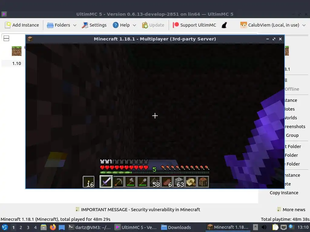Screen dimensions: 310x232
Task: Click the volume speaker tray icon
Action: [x=264, y=227]
